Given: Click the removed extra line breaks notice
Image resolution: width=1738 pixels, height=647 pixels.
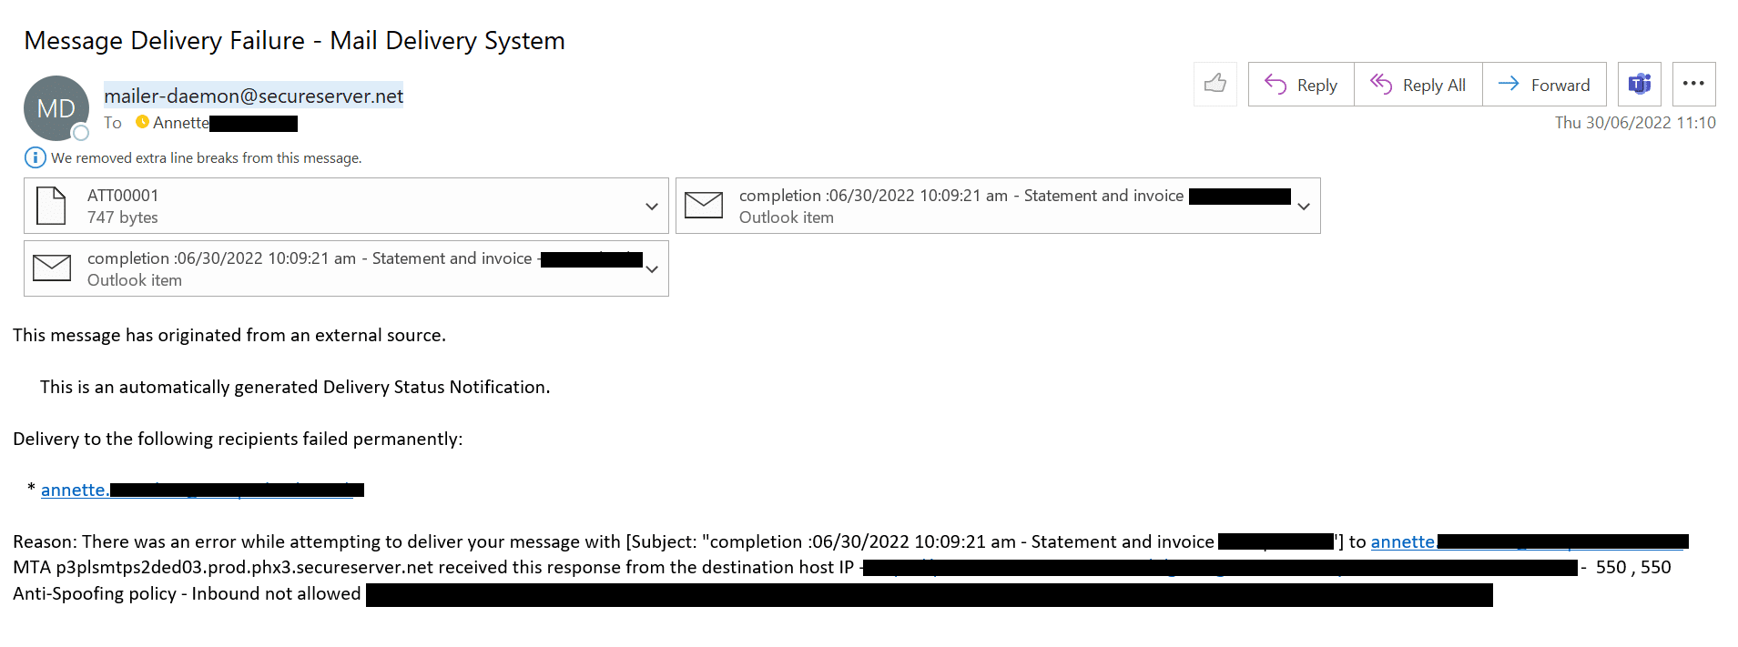Looking at the screenshot, I should point(206,157).
